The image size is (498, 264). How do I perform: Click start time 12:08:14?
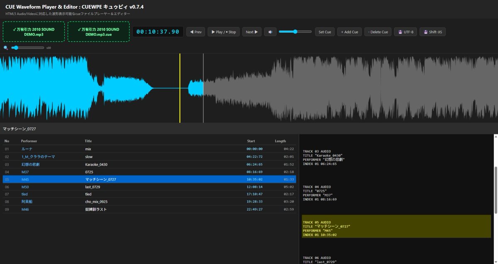pos(254,187)
